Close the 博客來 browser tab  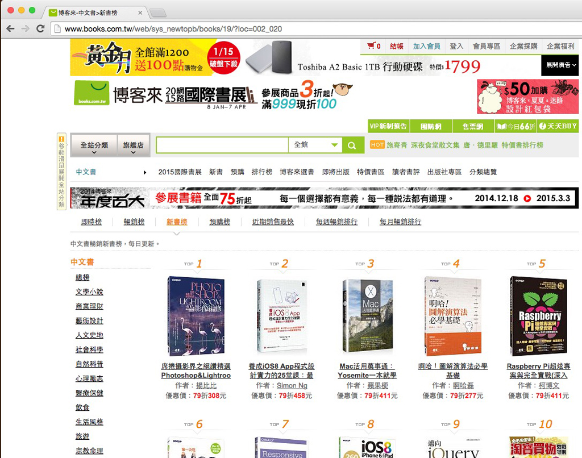click(140, 13)
